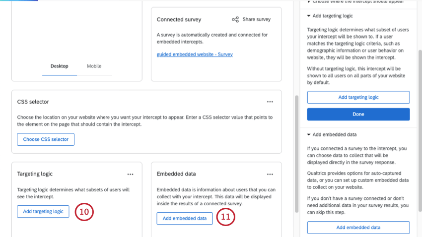Click the Share survey icon
Screen dimensions: 422x237
(235, 20)
